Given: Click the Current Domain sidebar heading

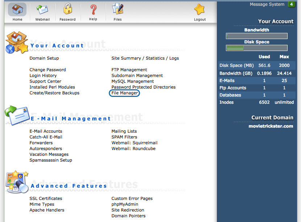Looking at the screenshot, I should tap(272, 118).
